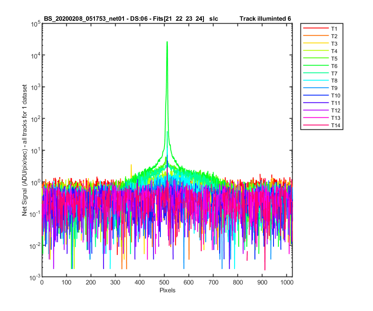373x311 pixels.
Task: Click the green T6 legend line swatch
Action: coord(316,65)
